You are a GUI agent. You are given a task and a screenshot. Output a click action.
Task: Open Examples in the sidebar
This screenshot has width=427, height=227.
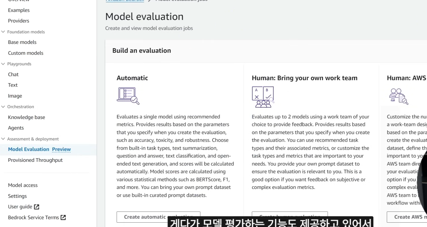pos(19,10)
